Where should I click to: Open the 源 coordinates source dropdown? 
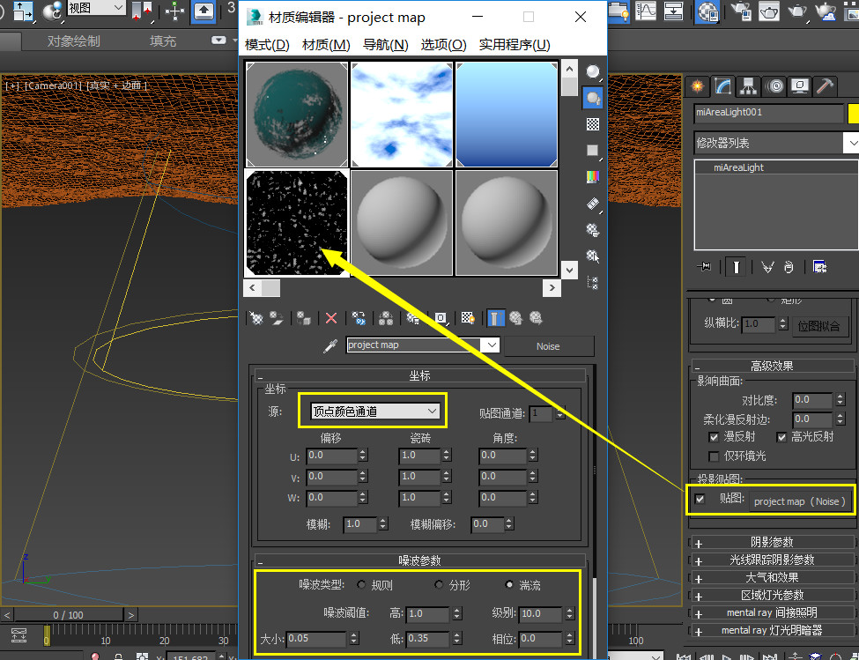point(374,411)
